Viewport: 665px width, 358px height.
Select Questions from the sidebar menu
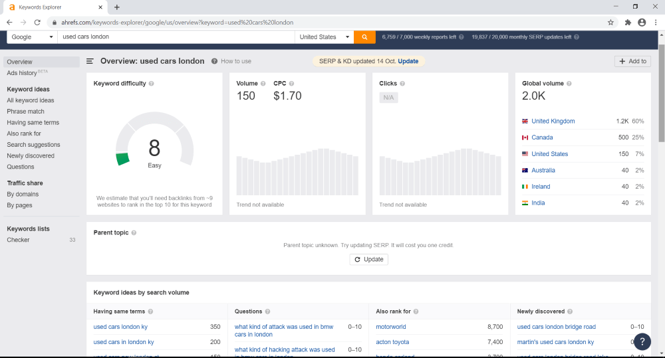pyautogui.click(x=21, y=167)
